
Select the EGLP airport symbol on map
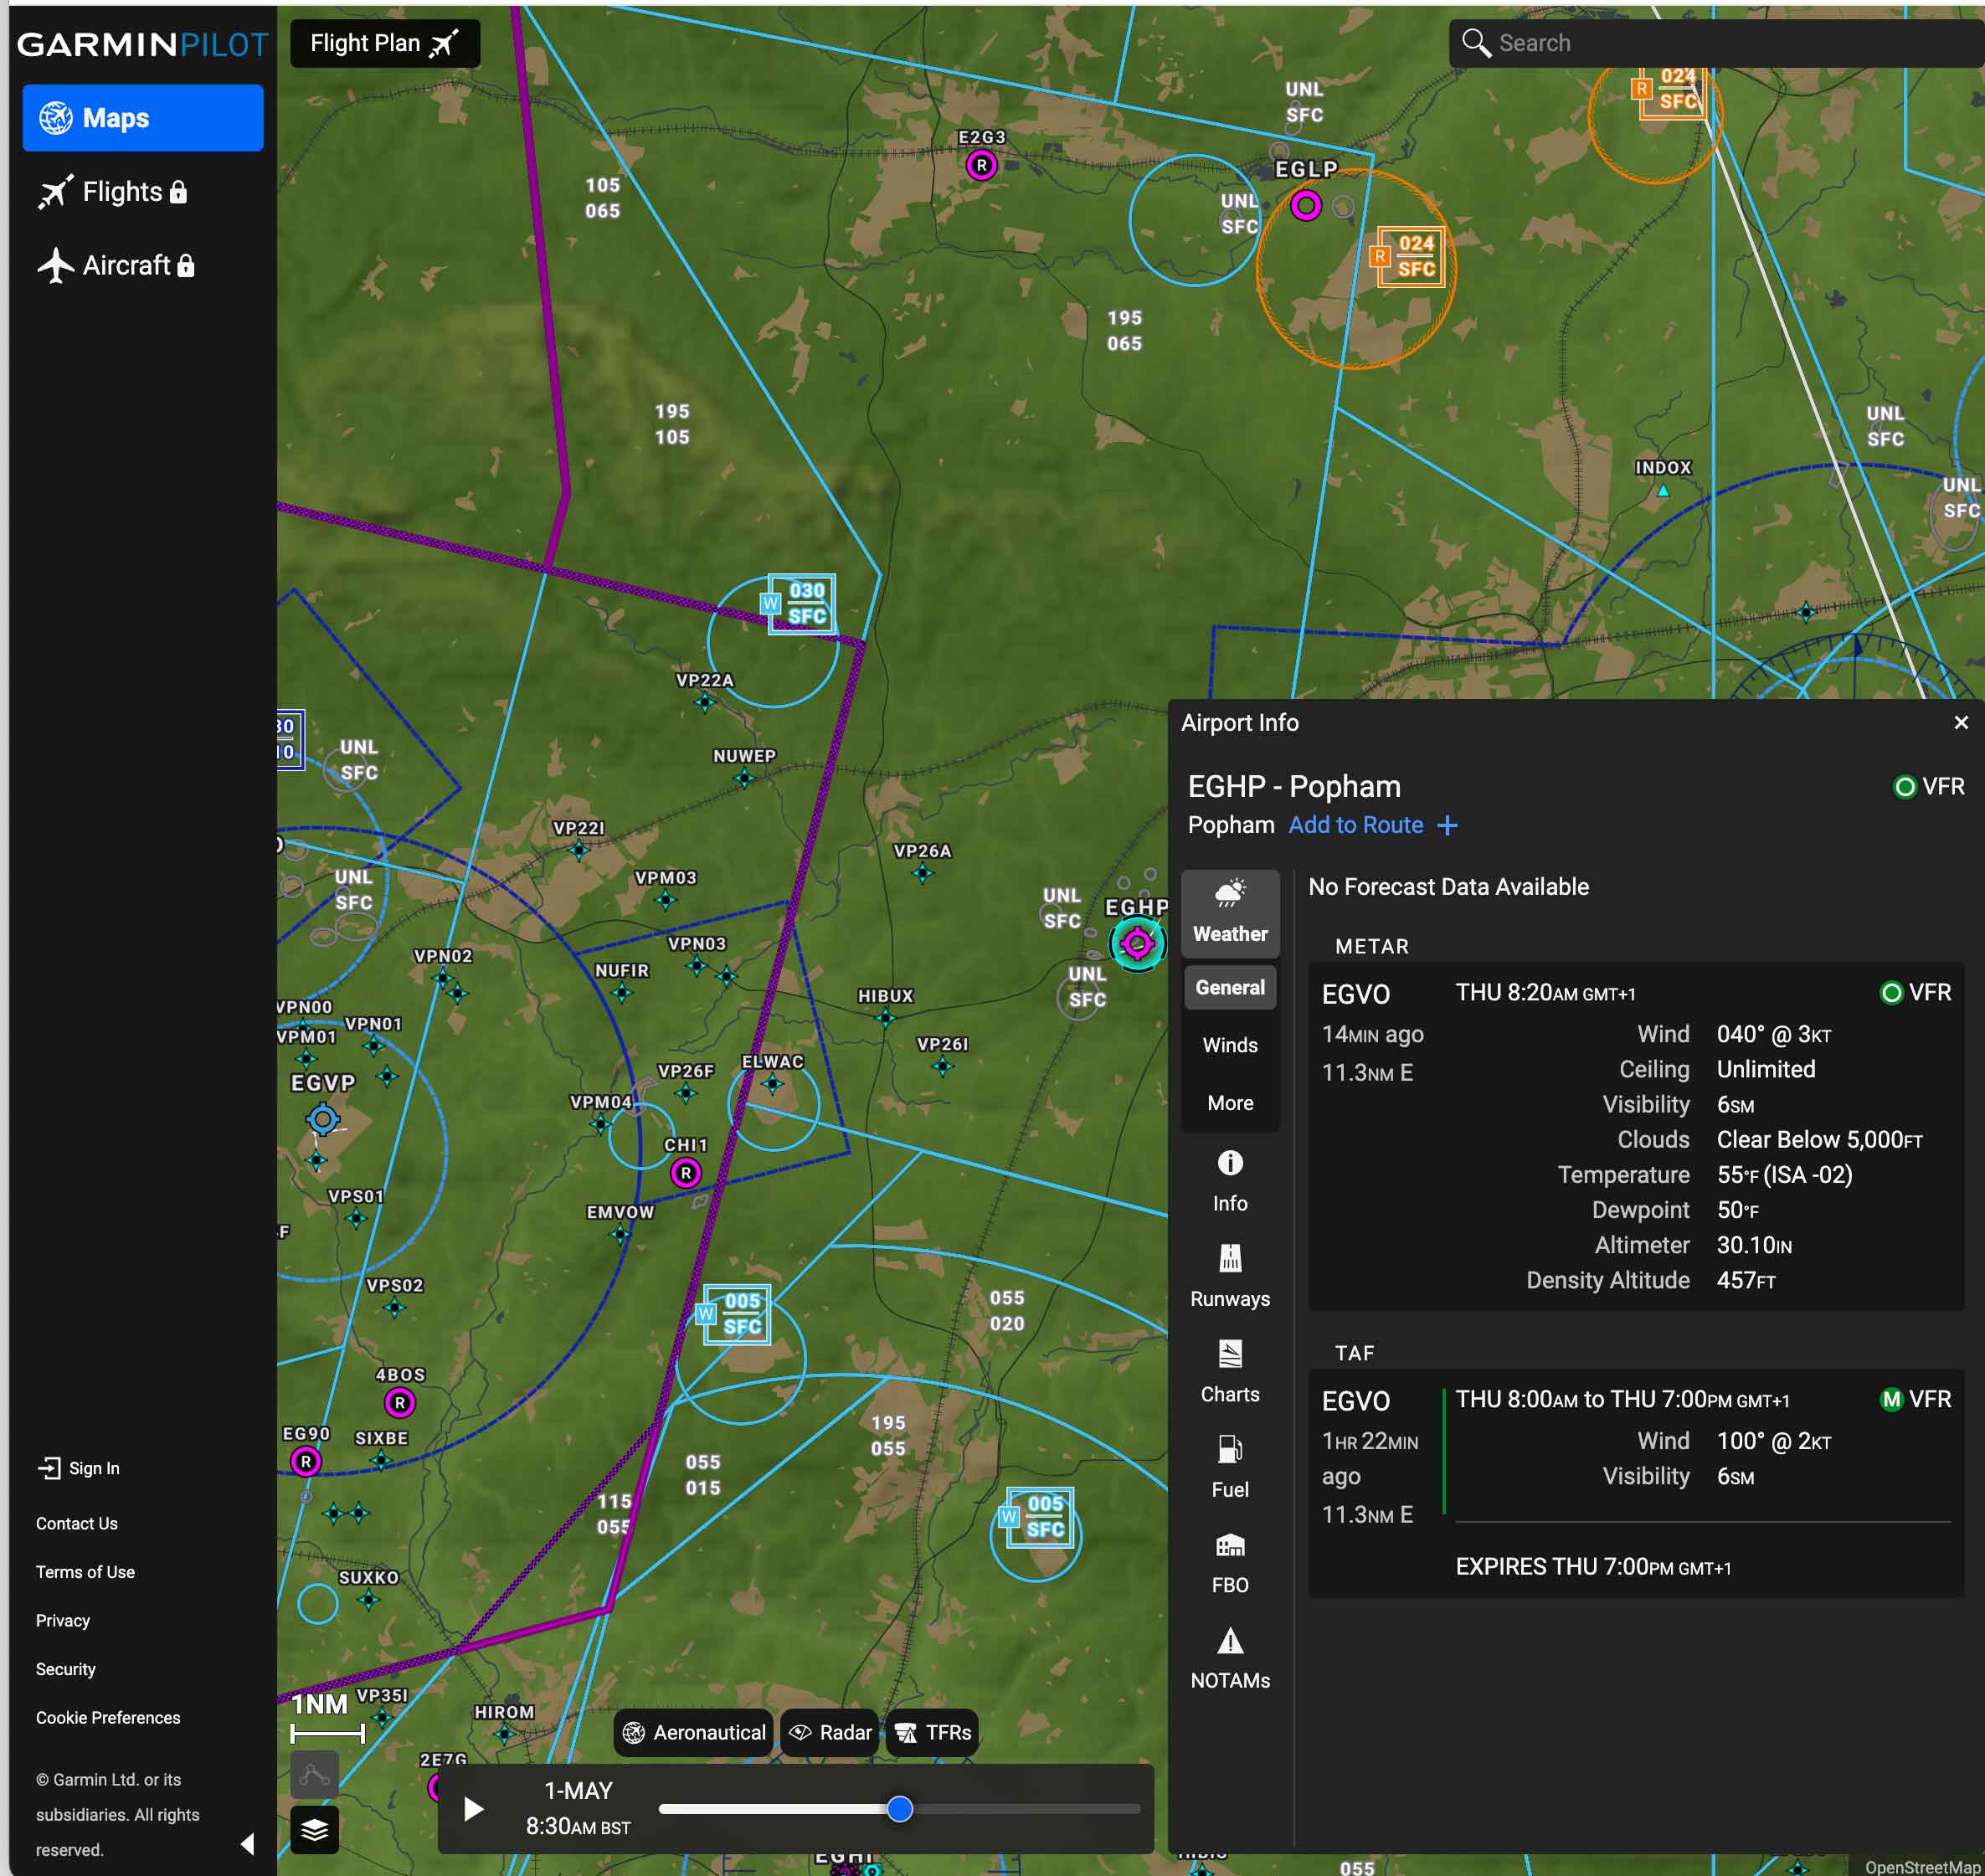1306,206
